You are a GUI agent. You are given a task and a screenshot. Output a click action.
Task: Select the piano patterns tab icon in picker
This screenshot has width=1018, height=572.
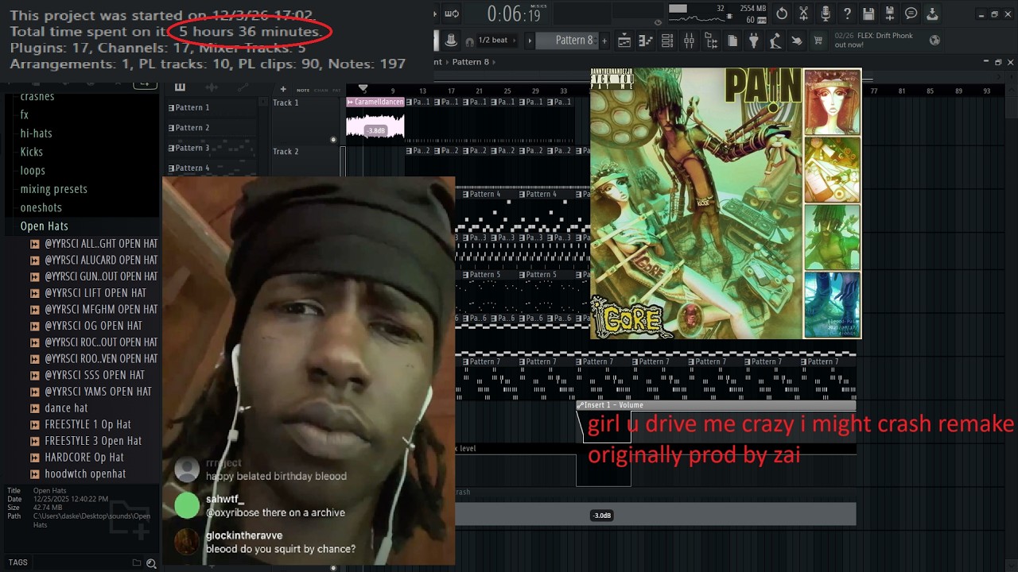(x=180, y=87)
